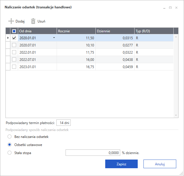Sort by the Rocznie column header
This screenshot has width=184, height=176.
pos(76,31)
